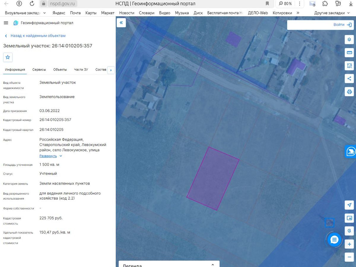Open the chat support bubble
356x267 pixels.
(x=334, y=240)
